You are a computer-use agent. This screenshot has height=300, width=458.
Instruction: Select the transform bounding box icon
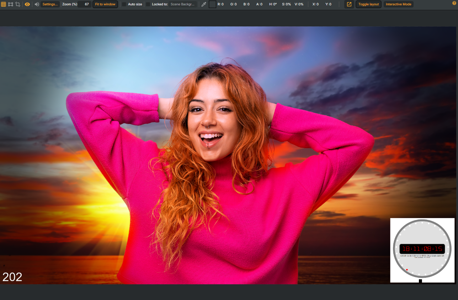click(11, 4)
